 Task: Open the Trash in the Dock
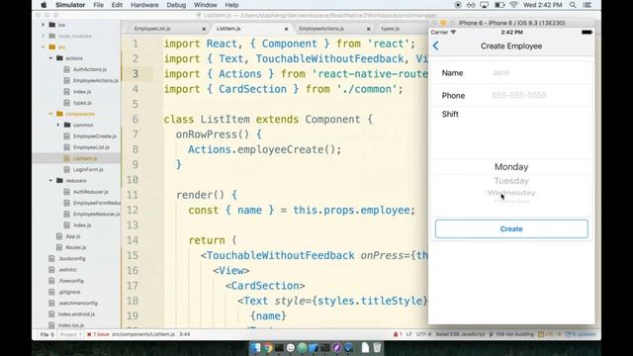point(377,347)
